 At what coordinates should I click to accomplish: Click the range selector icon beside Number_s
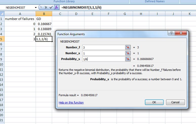128,53
